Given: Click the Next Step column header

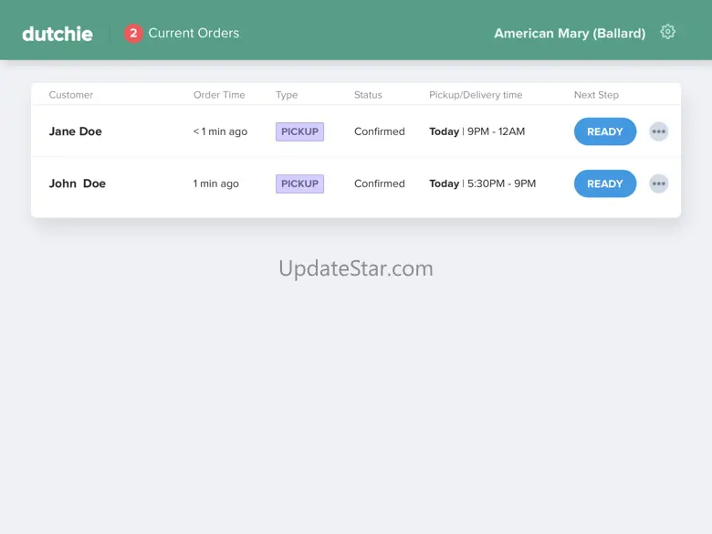Looking at the screenshot, I should pyautogui.click(x=596, y=95).
